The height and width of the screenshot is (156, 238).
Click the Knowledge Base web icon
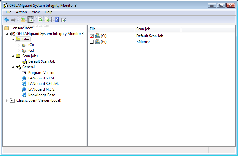tap(24, 95)
